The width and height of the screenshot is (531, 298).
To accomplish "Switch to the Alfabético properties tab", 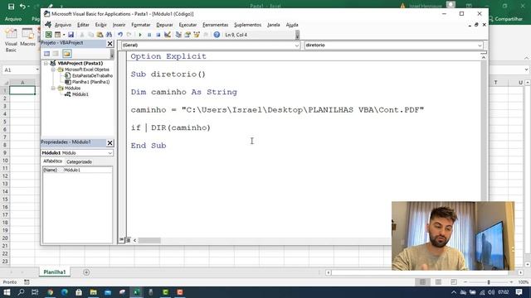I will coord(52,161).
